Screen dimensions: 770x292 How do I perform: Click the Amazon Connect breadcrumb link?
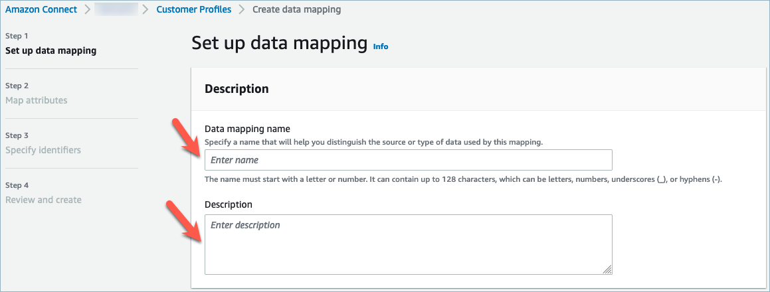(x=41, y=10)
